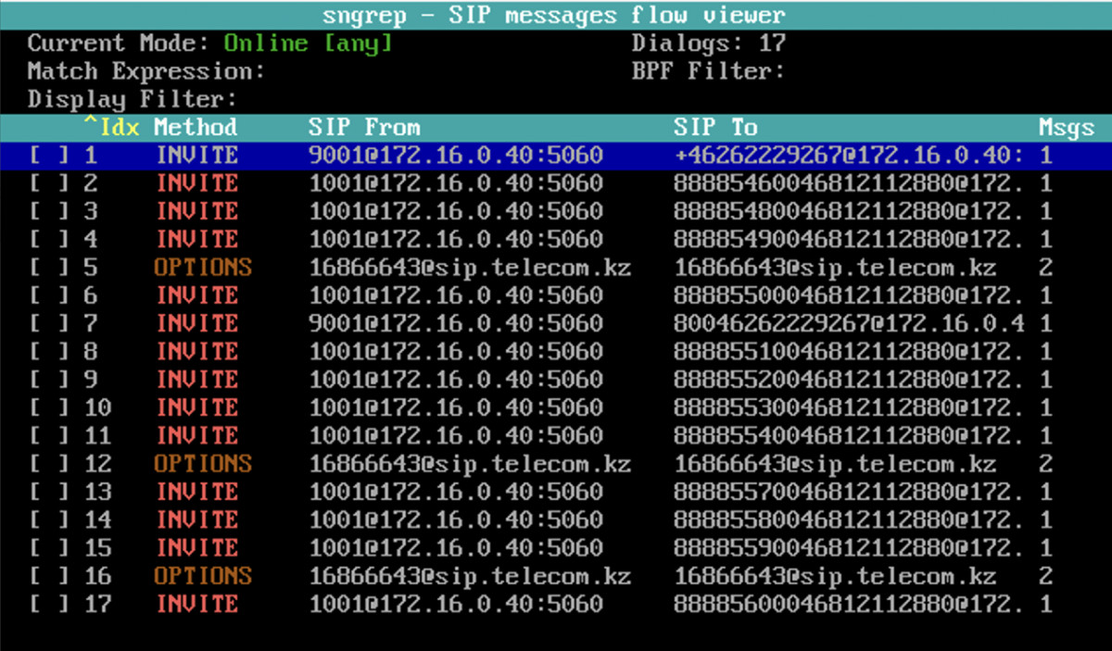
Task: Click the Online [any] mode indicator
Action: (309, 44)
